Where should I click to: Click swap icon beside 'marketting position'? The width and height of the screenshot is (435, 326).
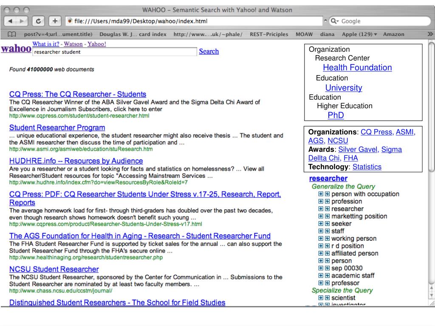pos(328,216)
